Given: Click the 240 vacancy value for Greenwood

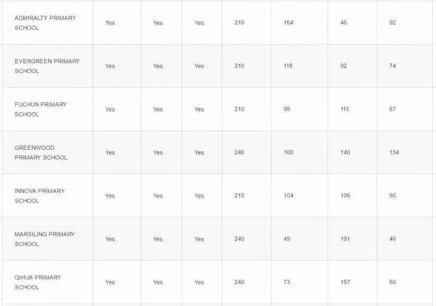Looking at the screenshot, I should 239,152.
